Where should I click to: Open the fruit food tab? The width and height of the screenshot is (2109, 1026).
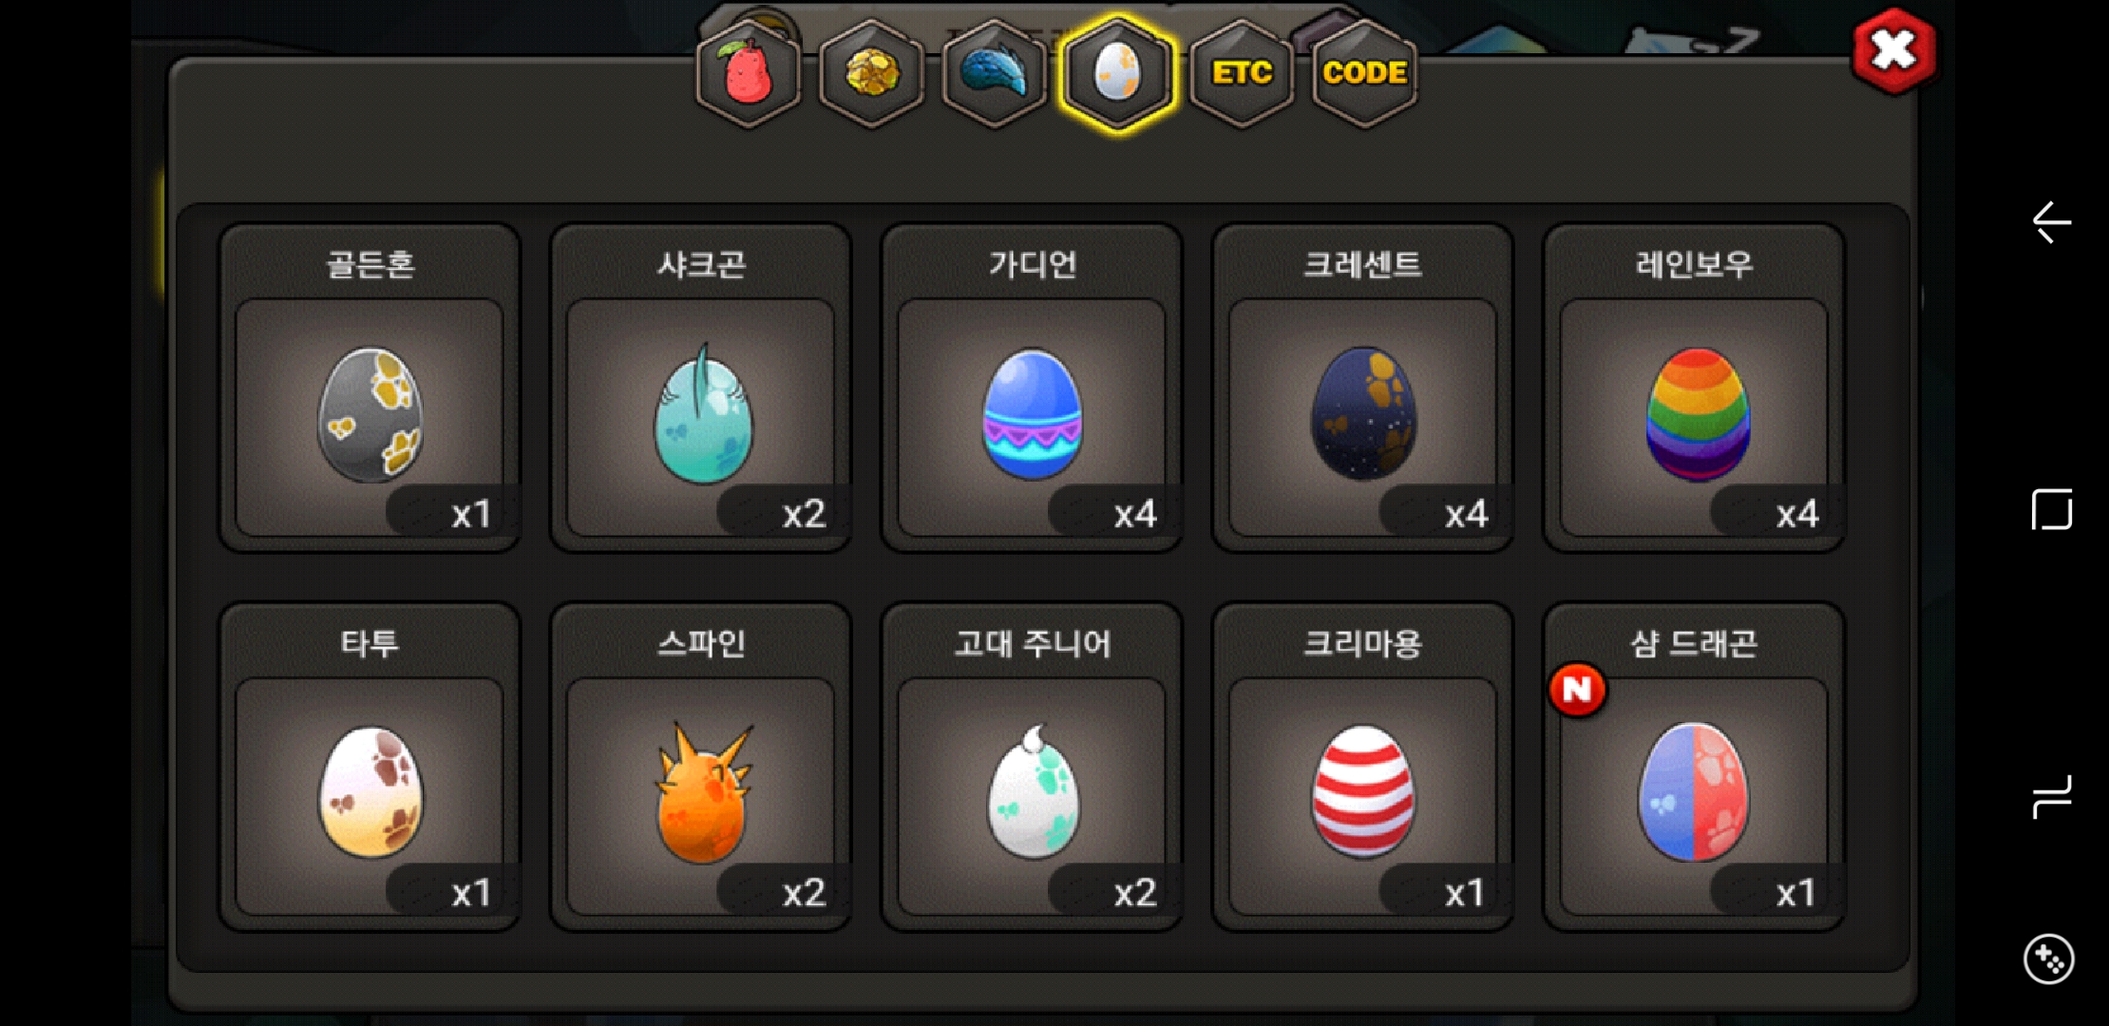click(x=748, y=72)
